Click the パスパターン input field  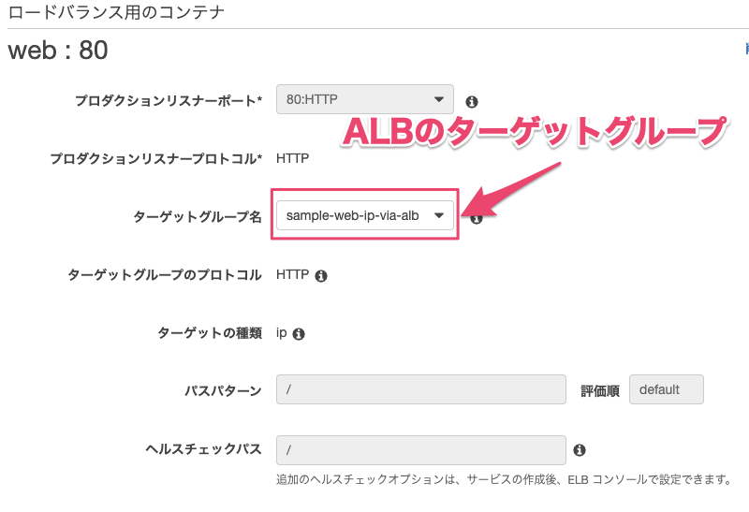(421, 389)
